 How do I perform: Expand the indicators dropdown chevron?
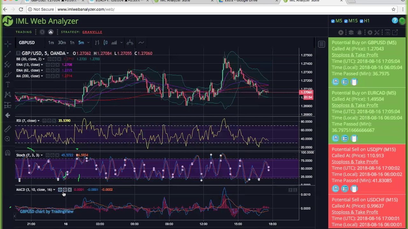[121, 43]
